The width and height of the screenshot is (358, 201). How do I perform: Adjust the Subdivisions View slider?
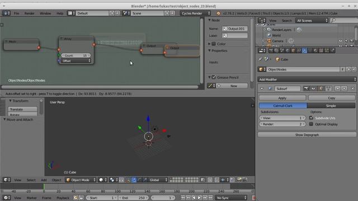pyautogui.click(x=282, y=118)
